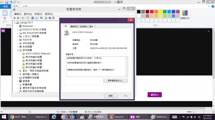Switch to the 詳細資料 tab
The height and width of the screenshot is (120, 215).
click(84, 26)
